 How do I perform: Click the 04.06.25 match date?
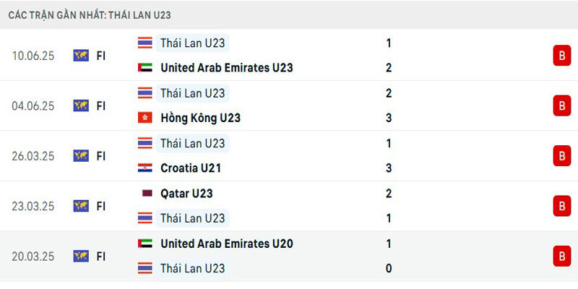click(x=33, y=105)
